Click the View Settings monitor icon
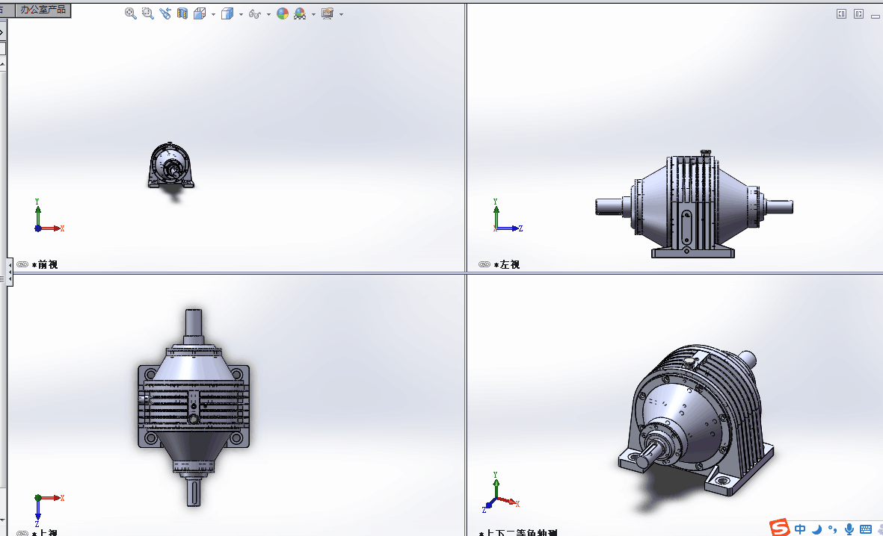The height and width of the screenshot is (536, 883). point(327,13)
